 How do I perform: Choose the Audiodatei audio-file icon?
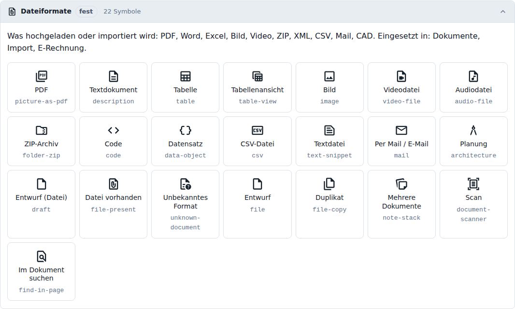[473, 76]
